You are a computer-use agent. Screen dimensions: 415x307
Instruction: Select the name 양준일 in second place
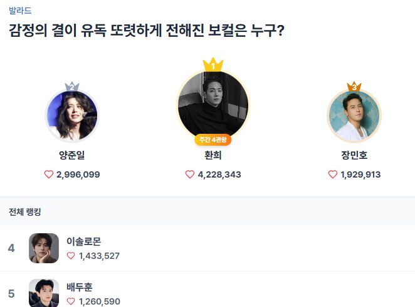[x=72, y=156]
